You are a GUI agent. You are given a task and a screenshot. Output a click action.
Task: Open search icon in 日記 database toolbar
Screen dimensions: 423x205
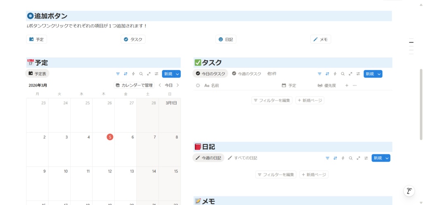[x=350, y=158]
